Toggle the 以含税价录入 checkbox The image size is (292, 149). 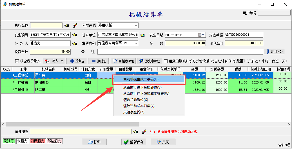(x=17, y=61)
